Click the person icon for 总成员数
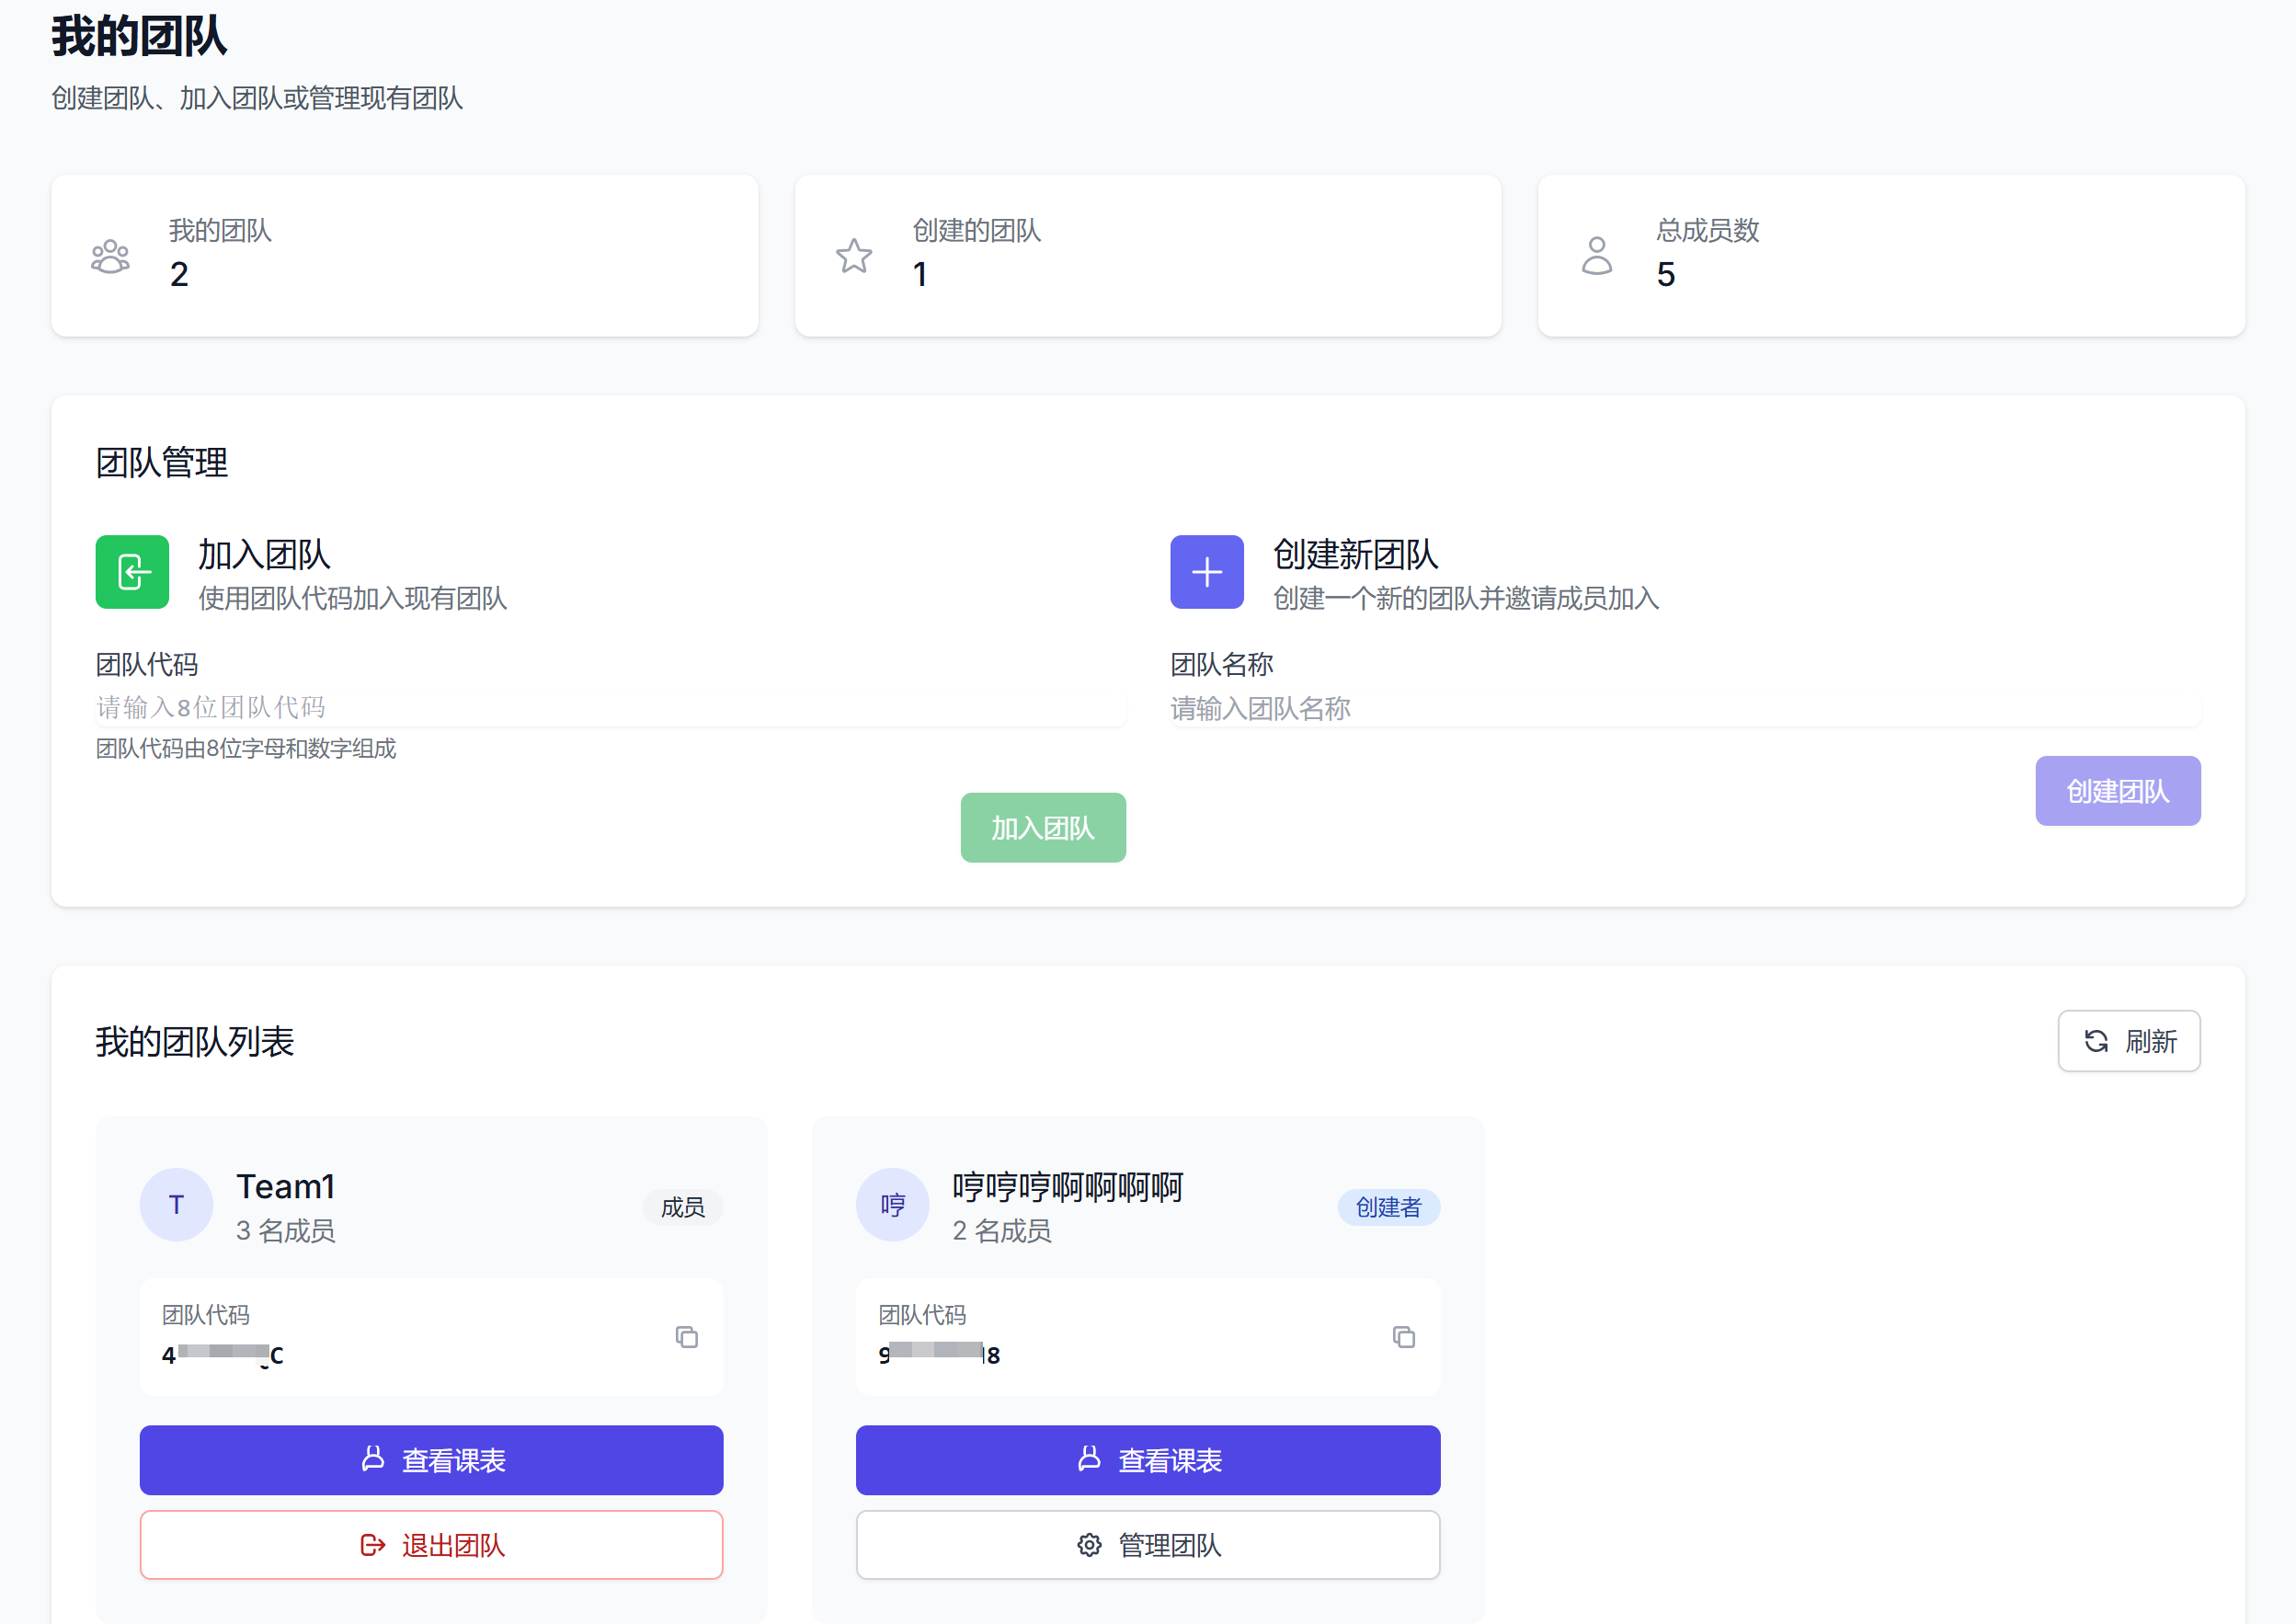 point(1596,256)
